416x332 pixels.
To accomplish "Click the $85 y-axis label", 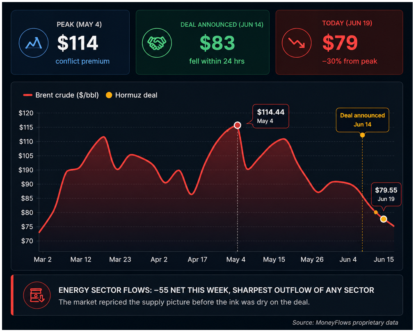I will click(27, 198).
